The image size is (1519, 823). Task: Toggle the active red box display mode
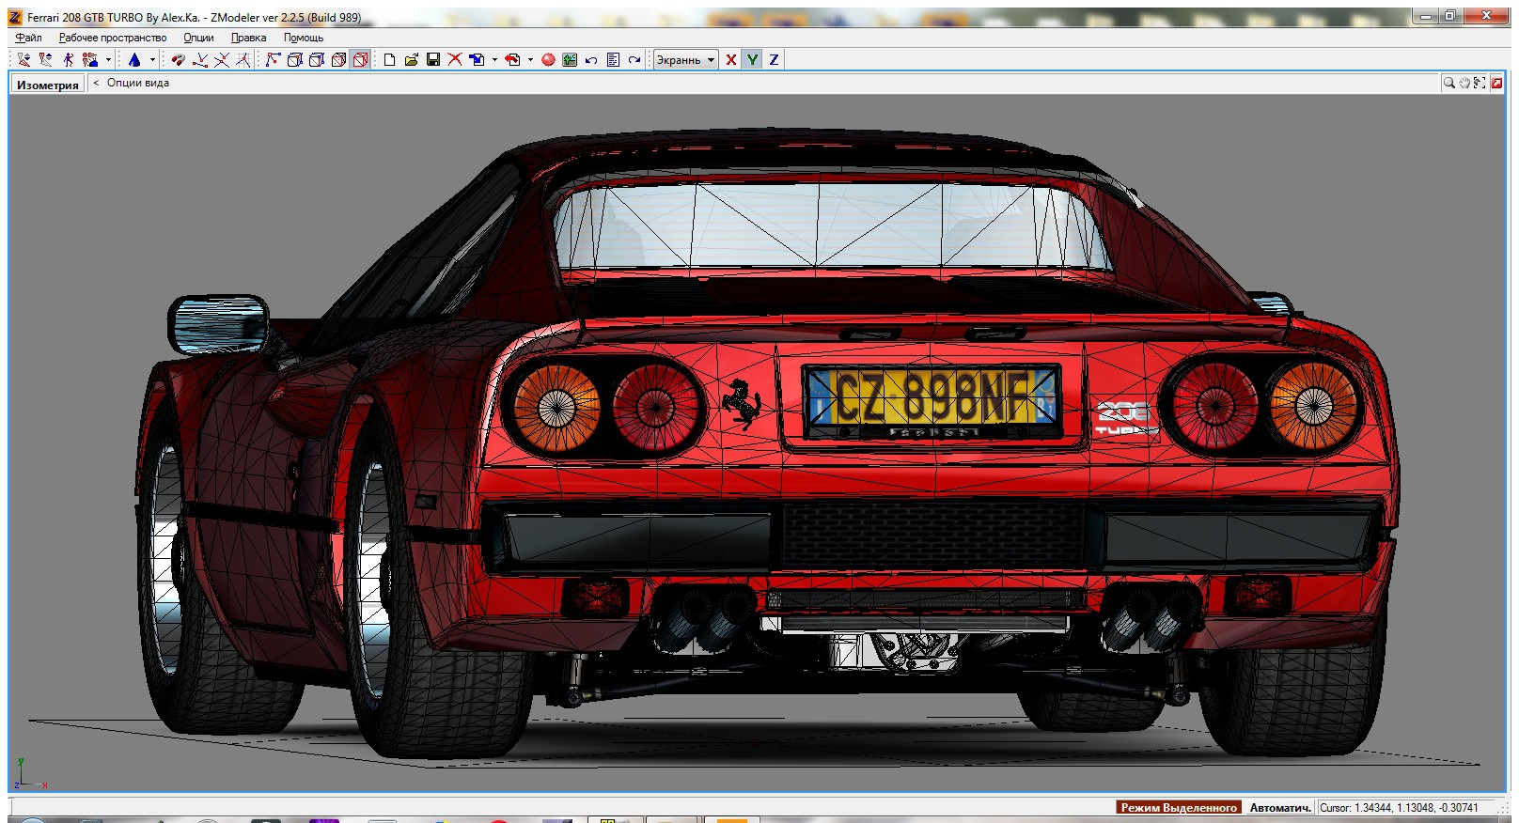(361, 59)
